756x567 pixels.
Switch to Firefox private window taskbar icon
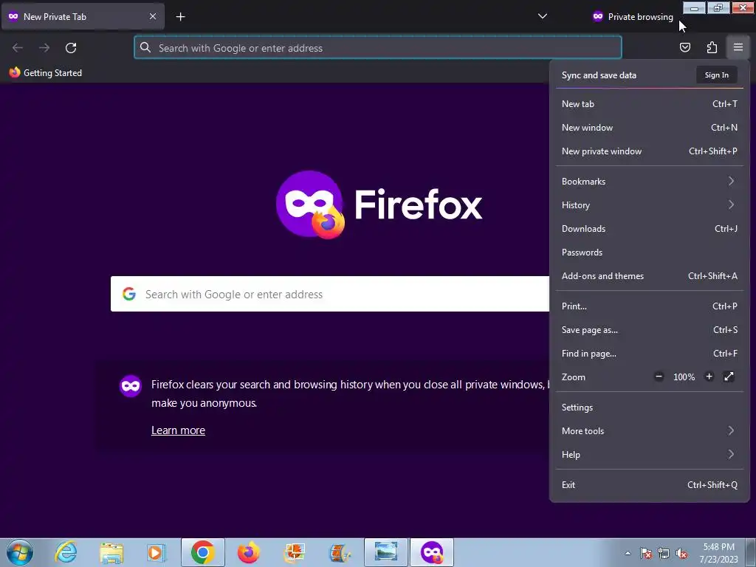coord(431,552)
